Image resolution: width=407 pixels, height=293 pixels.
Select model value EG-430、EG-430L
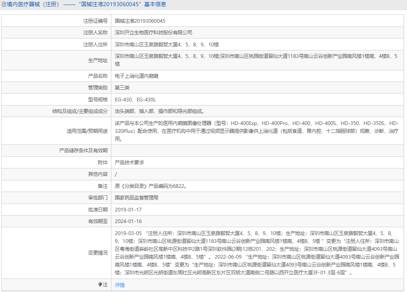click(x=135, y=100)
